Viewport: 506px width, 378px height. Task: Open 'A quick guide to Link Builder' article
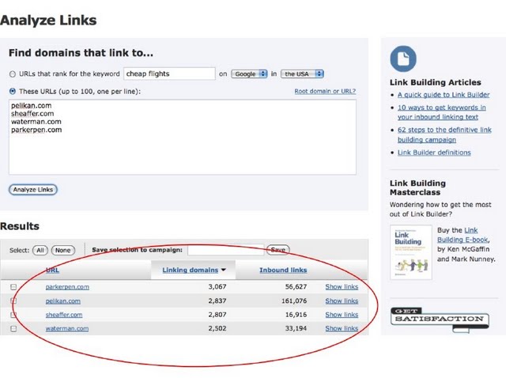(444, 95)
